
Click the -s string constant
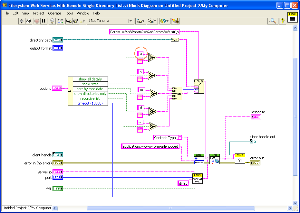pos(140,72)
